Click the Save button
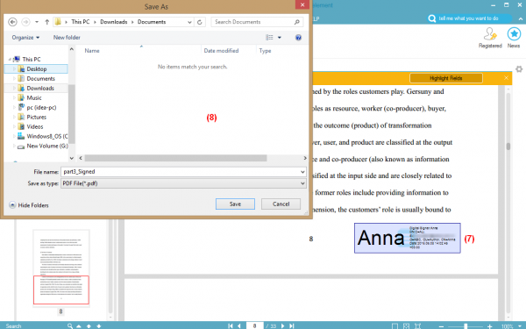The height and width of the screenshot is (329, 526). coord(235,204)
